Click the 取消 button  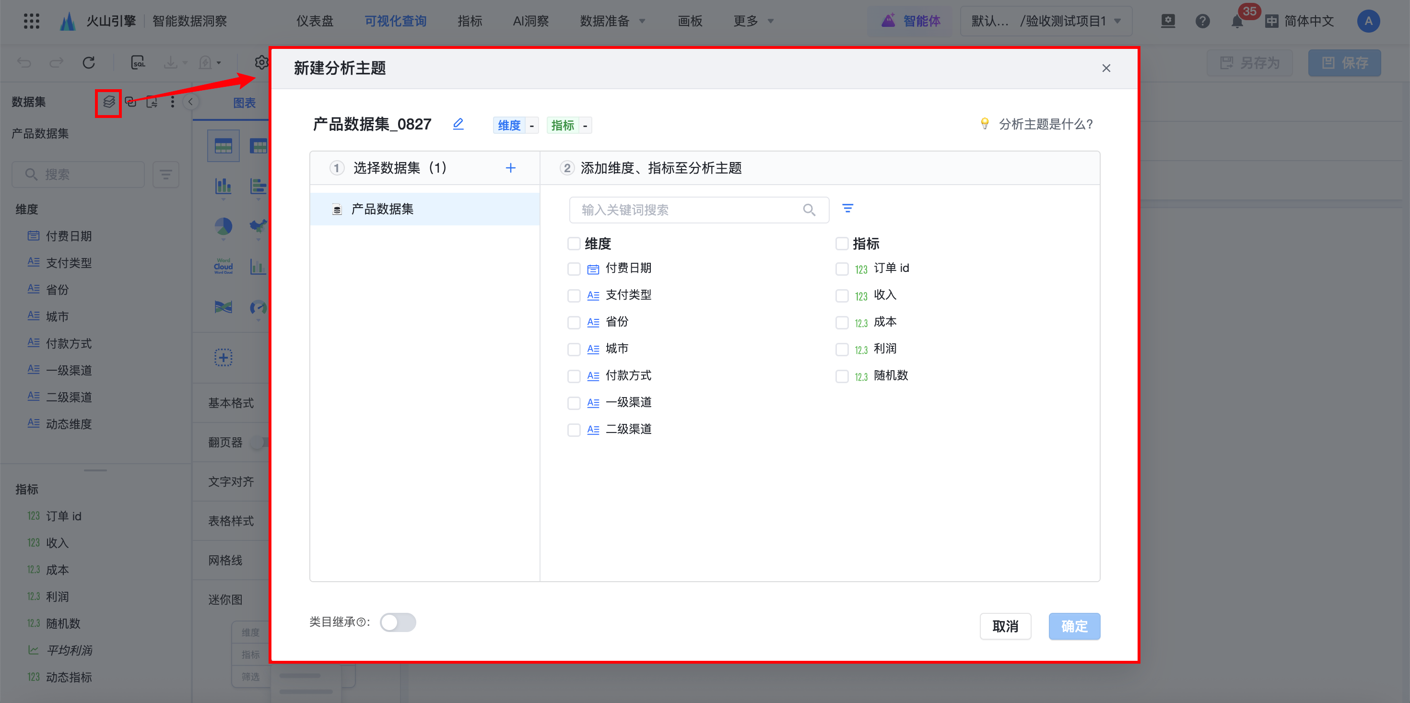[x=1005, y=626]
